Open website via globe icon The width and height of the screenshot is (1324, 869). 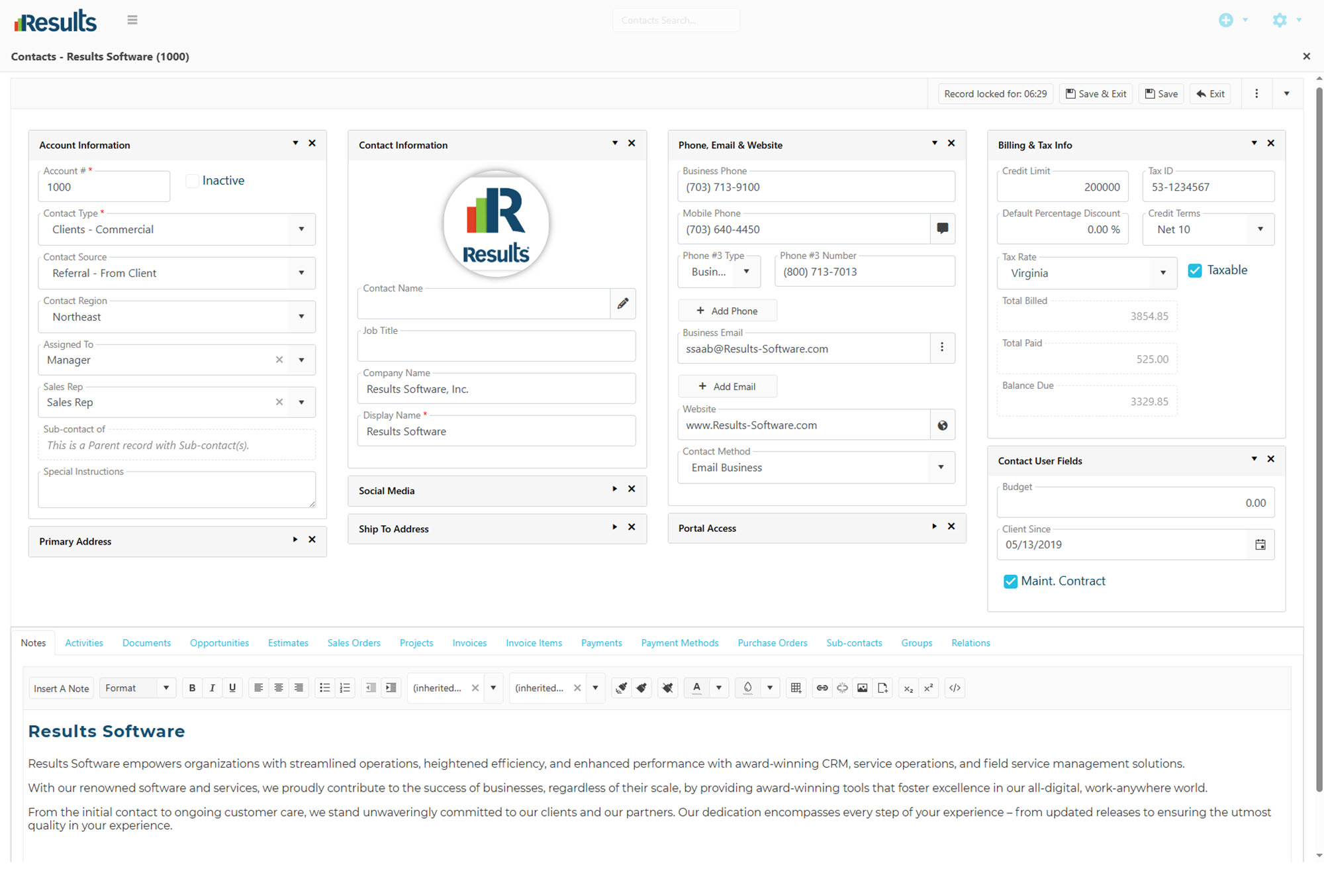tap(942, 425)
